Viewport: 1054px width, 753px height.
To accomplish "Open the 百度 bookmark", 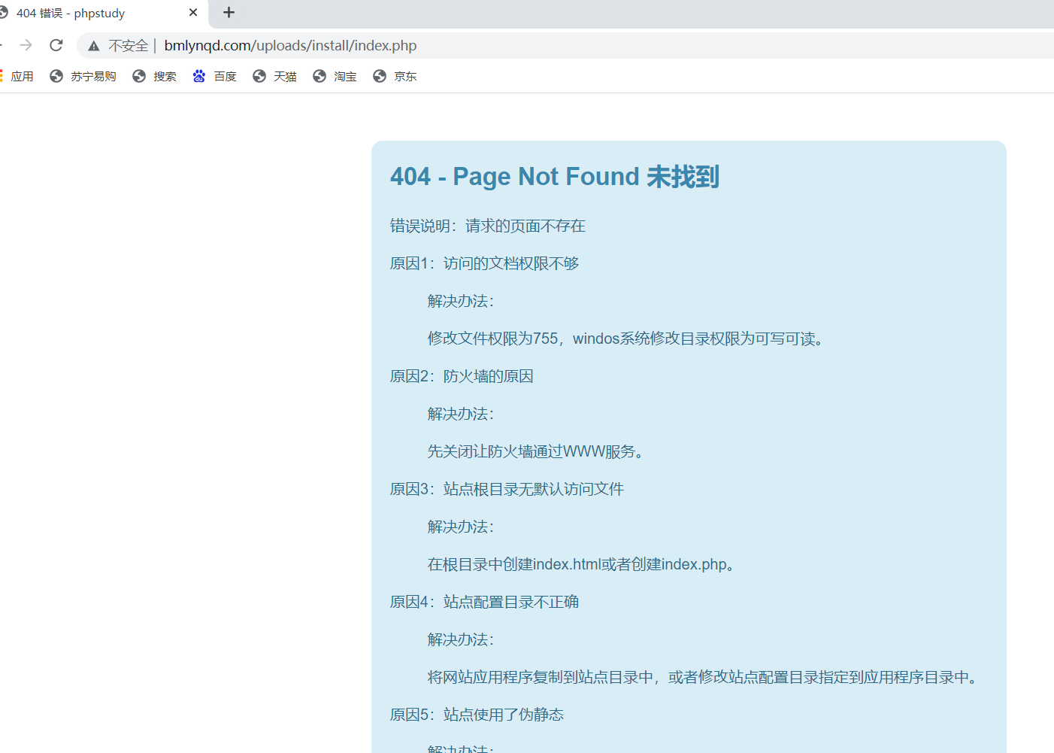I will [x=214, y=76].
